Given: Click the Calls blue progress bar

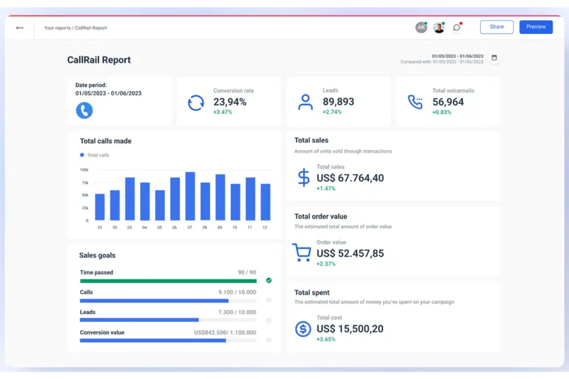Looking at the screenshot, I should (x=154, y=301).
